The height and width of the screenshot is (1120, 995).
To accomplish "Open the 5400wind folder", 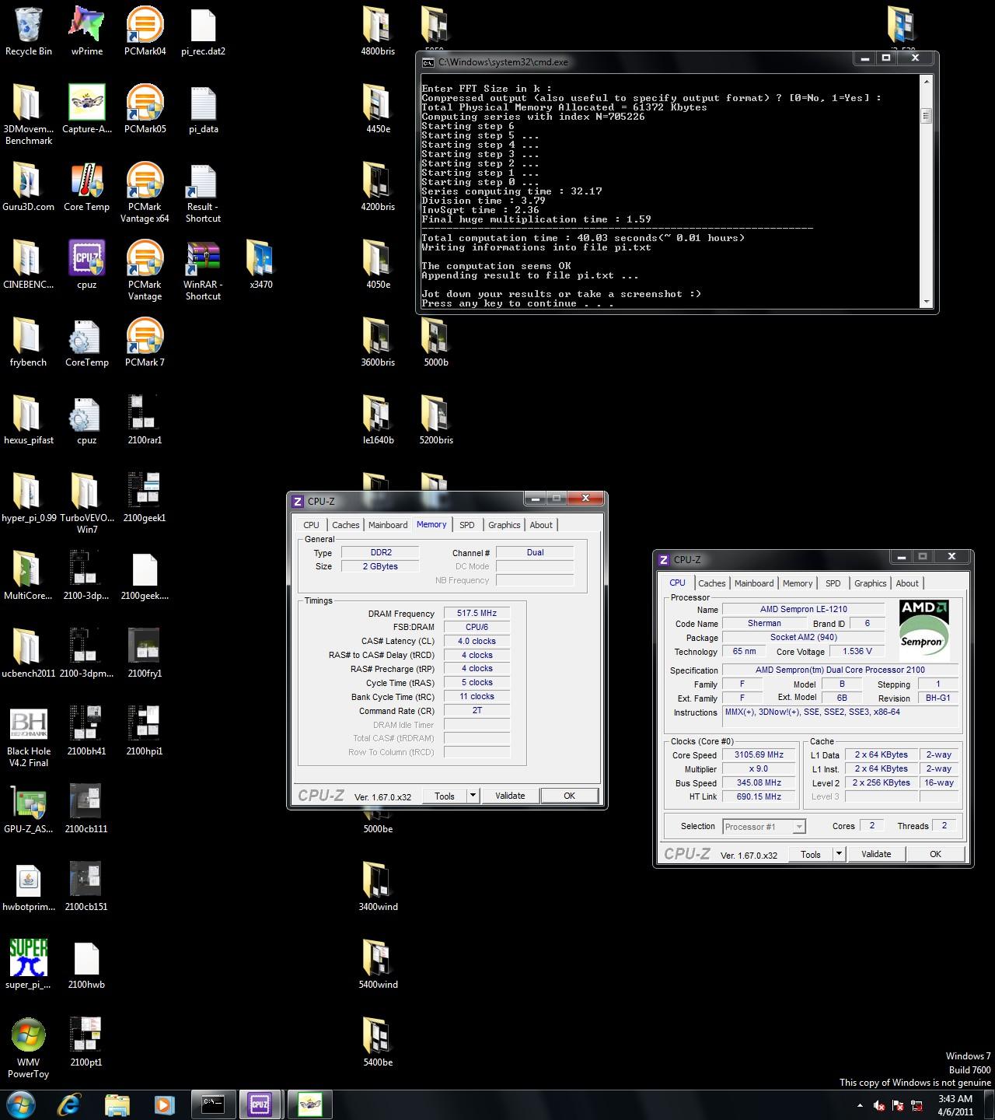I will [x=378, y=964].
